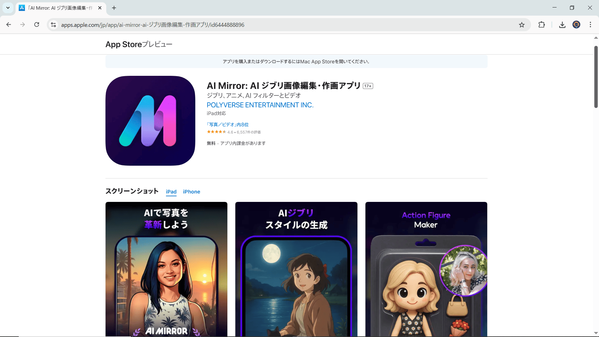Switch to the iPhone screenshots tab
Image resolution: width=599 pixels, height=337 pixels.
(x=192, y=192)
